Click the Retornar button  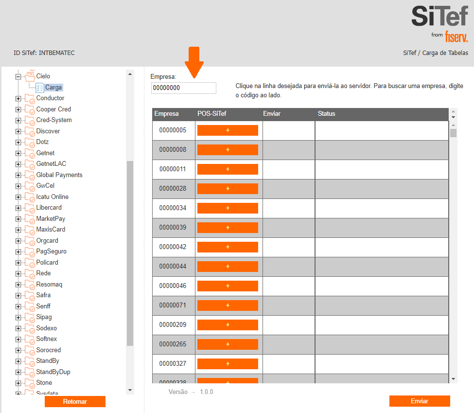pyautogui.click(x=75, y=401)
